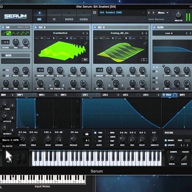Choose the triangle sub waveform icon
This screenshot has width=192, height=192.
click(13, 33)
